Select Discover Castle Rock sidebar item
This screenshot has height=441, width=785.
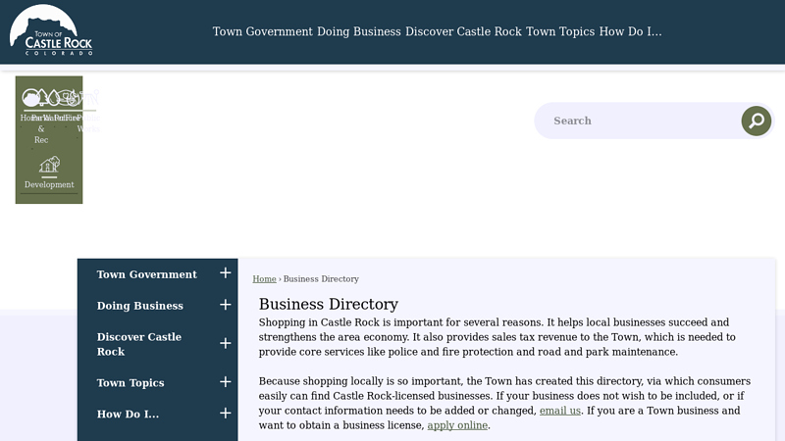[139, 344]
